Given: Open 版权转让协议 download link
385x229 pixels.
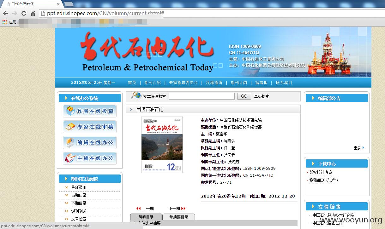Looking at the screenshot, I should point(321,172).
